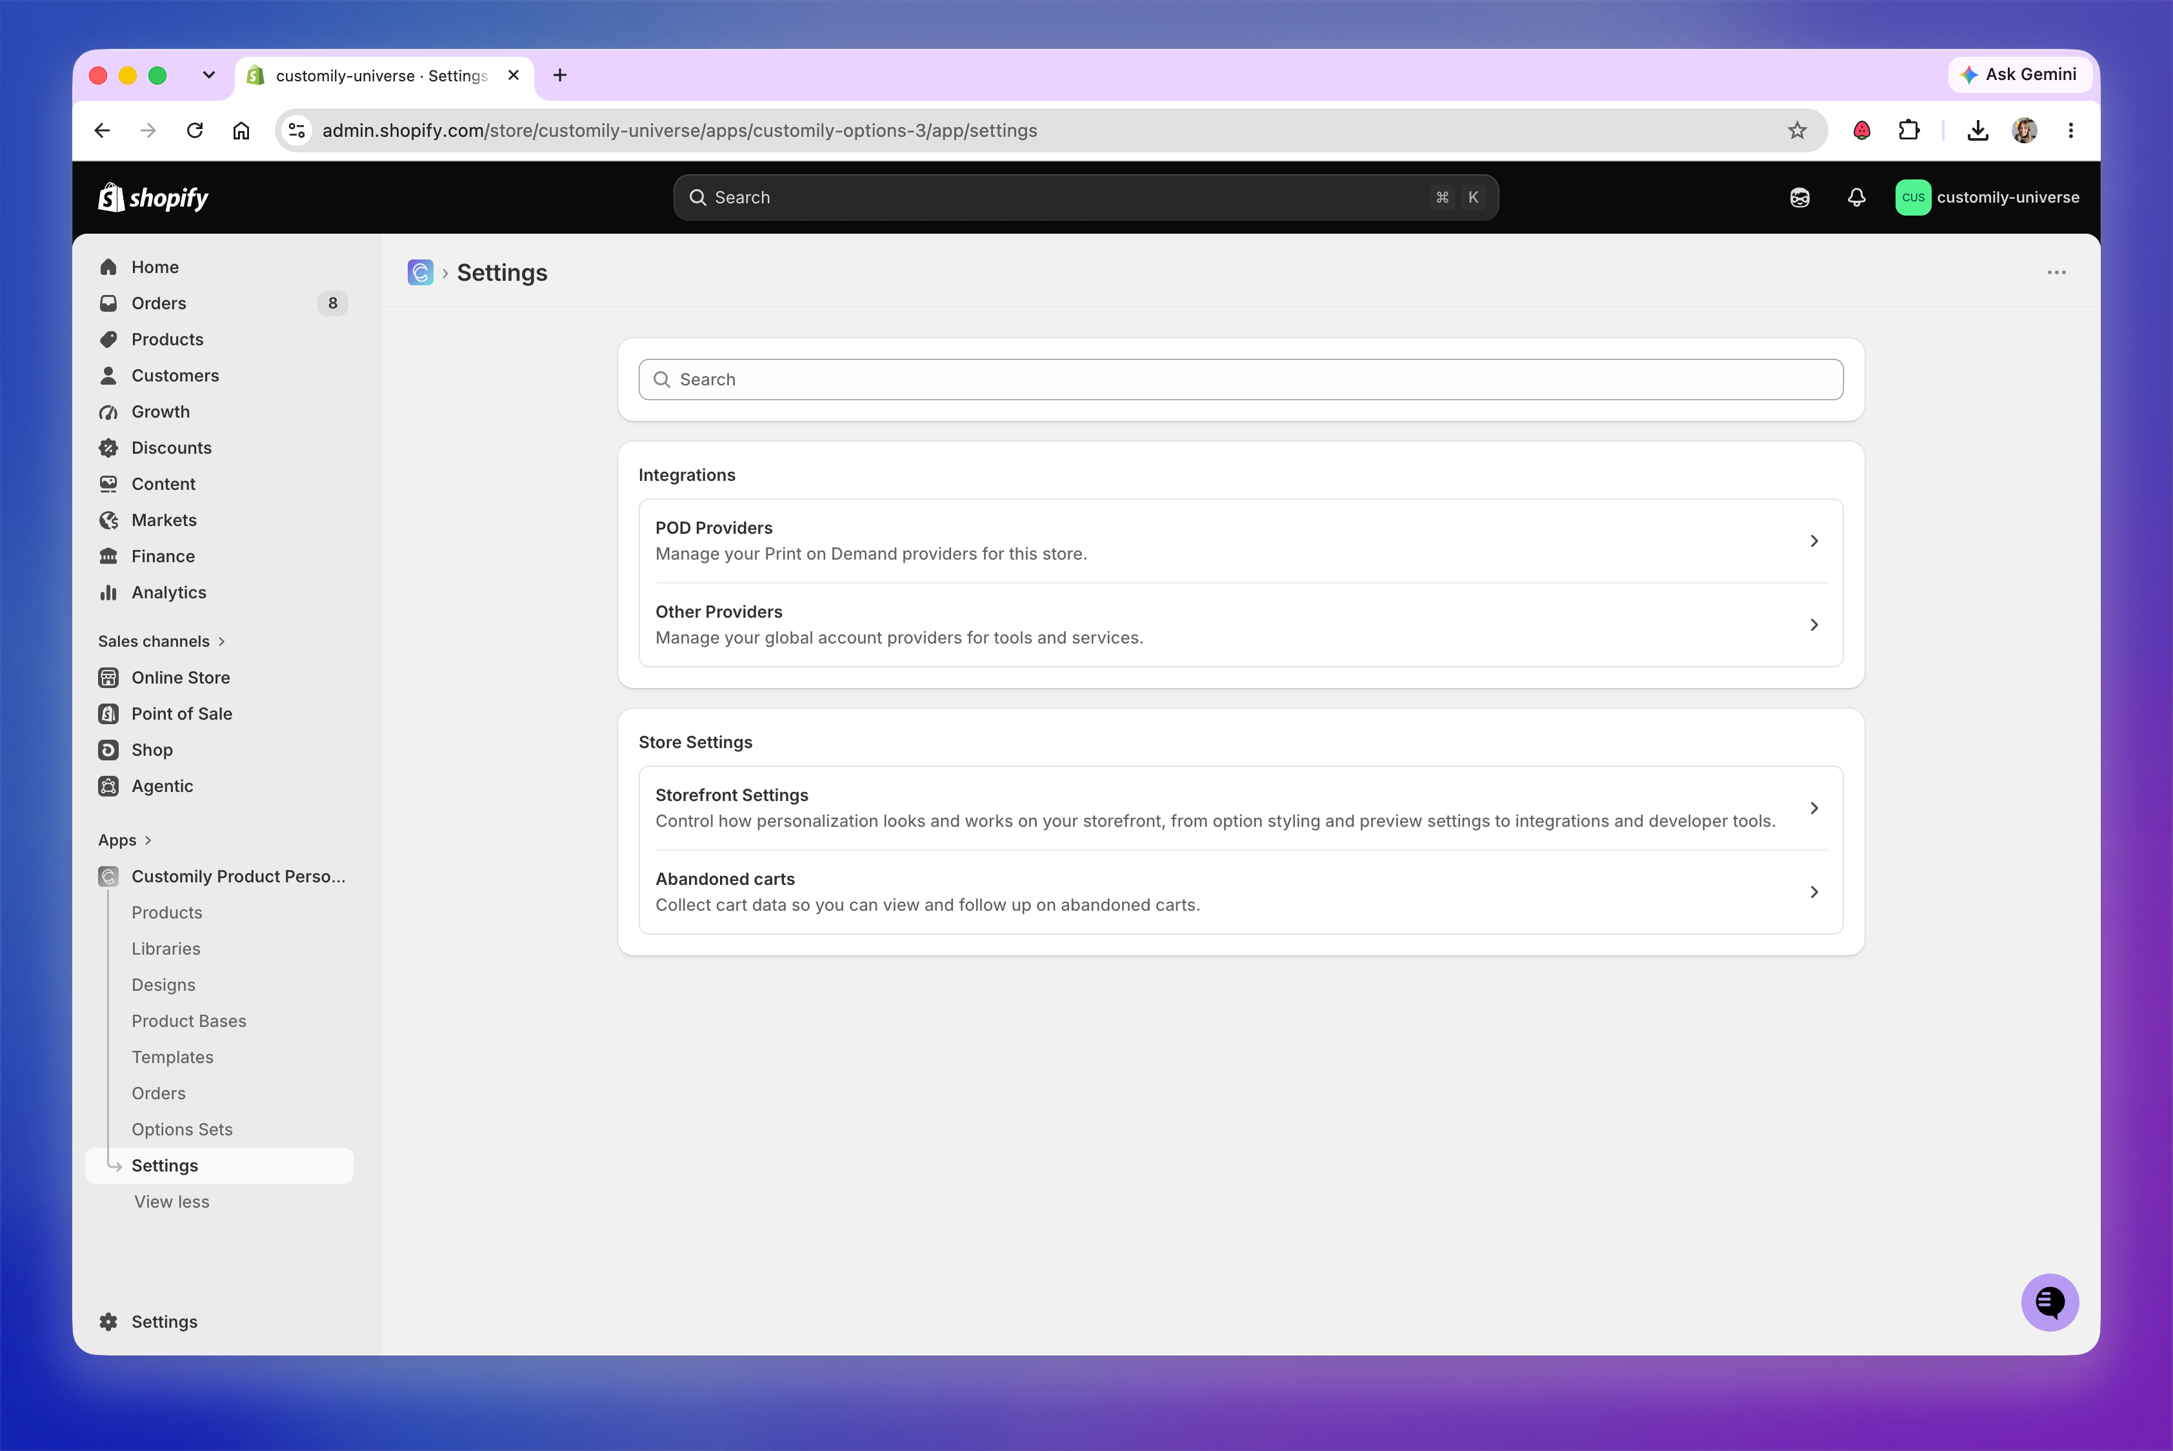Image resolution: width=2173 pixels, height=1451 pixels.
Task: Click the browser address bar URL
Action: point(679,130)
